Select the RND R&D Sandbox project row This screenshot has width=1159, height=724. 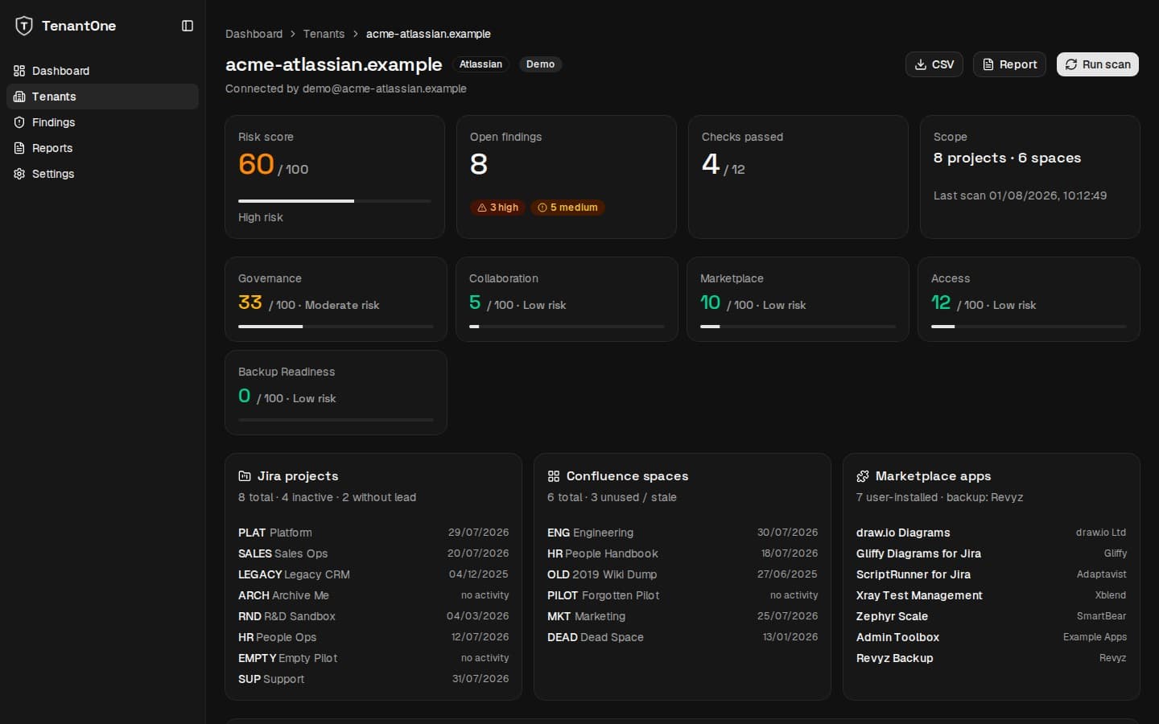click(x=373, y=616)
